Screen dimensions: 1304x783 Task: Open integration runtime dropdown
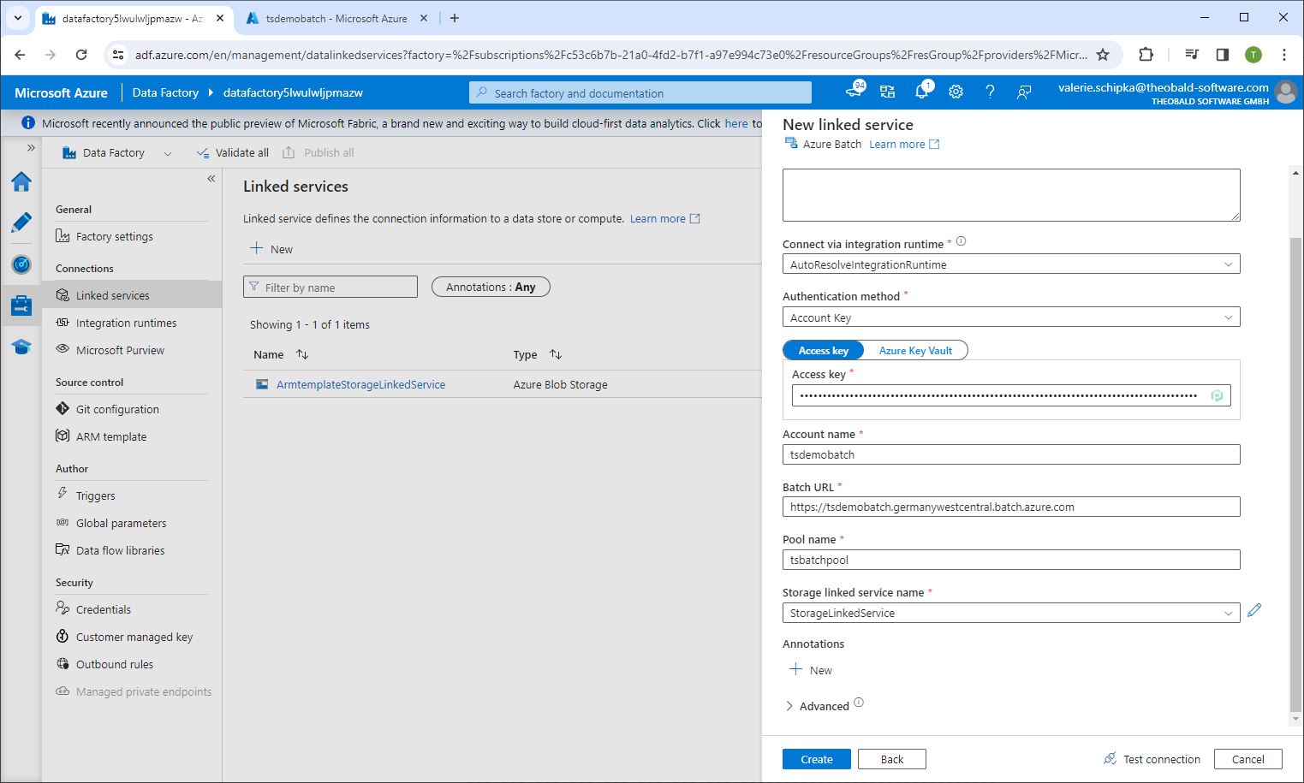click(1011, 264)
